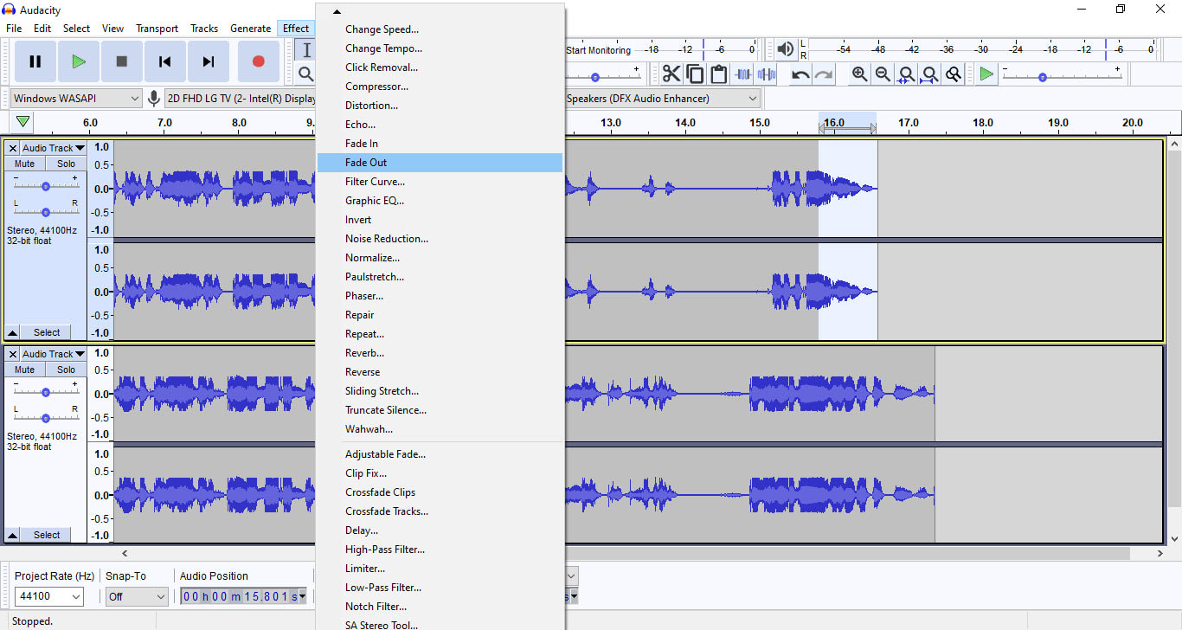Click Select button on the first track
1182x630 pixels.
47,332
